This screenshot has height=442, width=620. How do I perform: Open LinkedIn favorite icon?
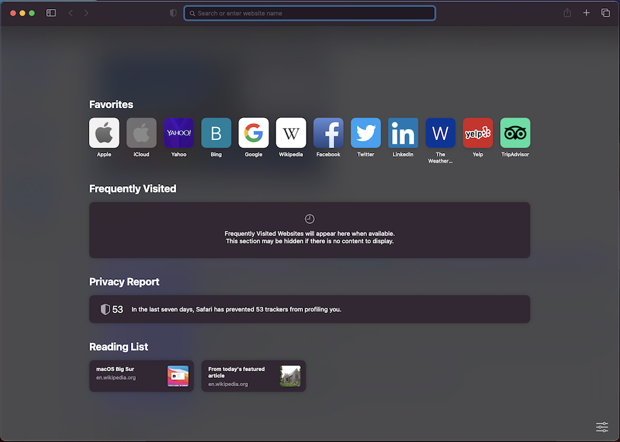[x=403, y=133]
